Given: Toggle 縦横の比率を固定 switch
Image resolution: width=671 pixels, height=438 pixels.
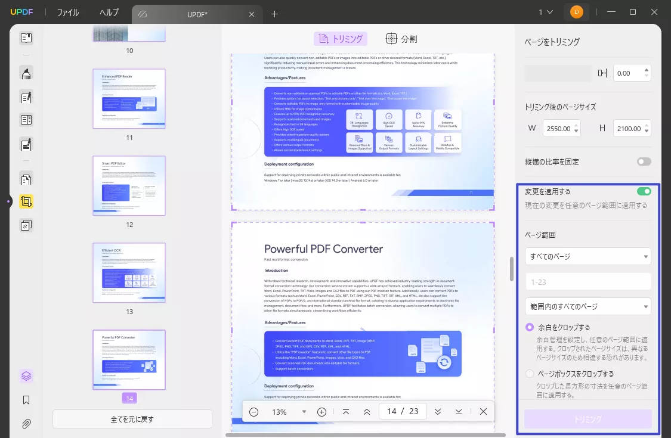Looking at the screenshot, I should click(644, 161).
